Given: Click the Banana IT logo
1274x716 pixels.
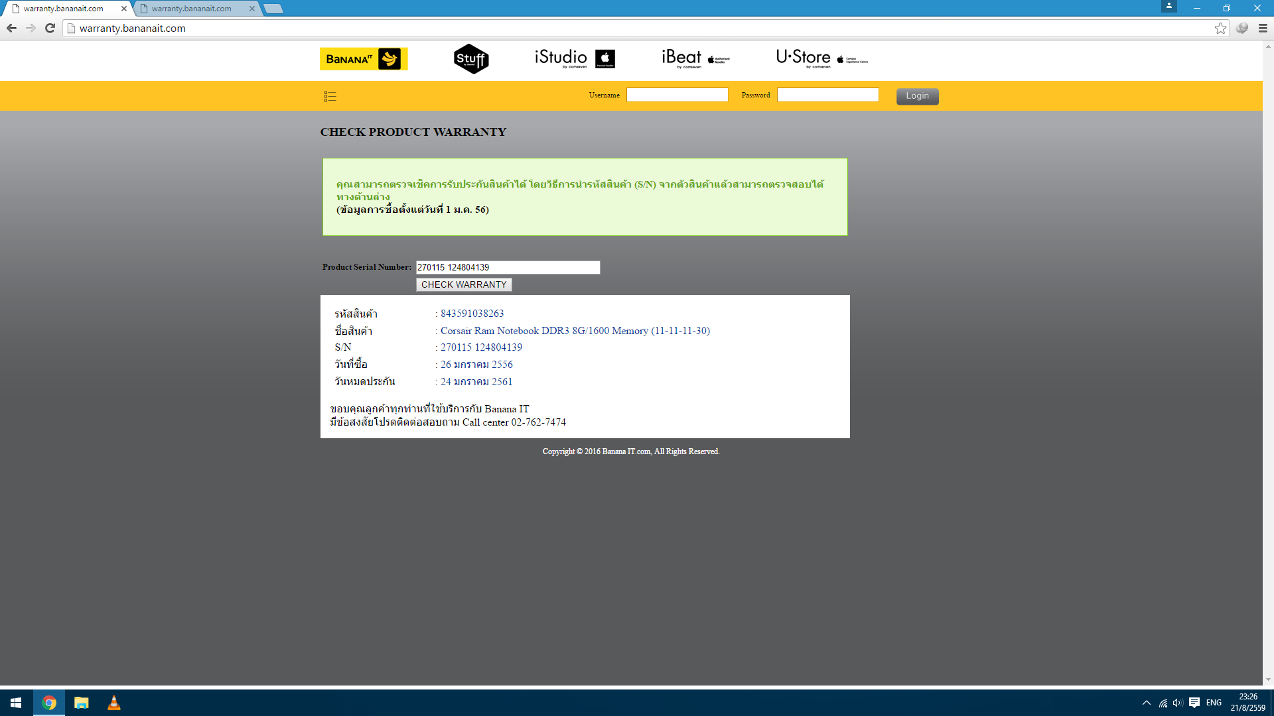Looking at the screenshot, I should pos(364,59).
